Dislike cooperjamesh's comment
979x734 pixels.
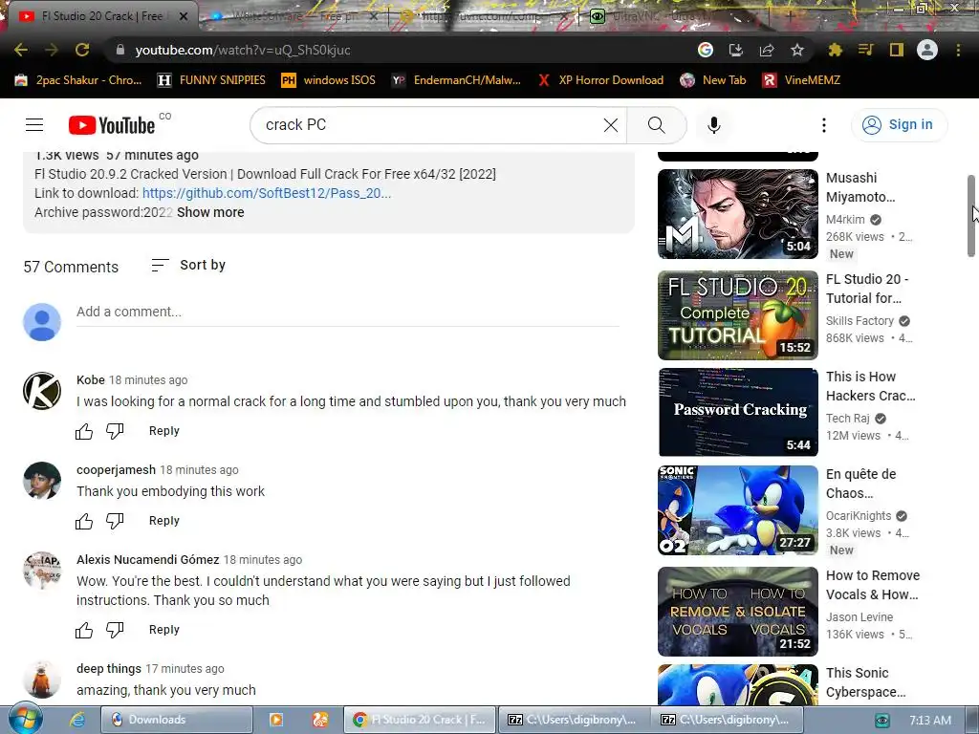(115, 521)
